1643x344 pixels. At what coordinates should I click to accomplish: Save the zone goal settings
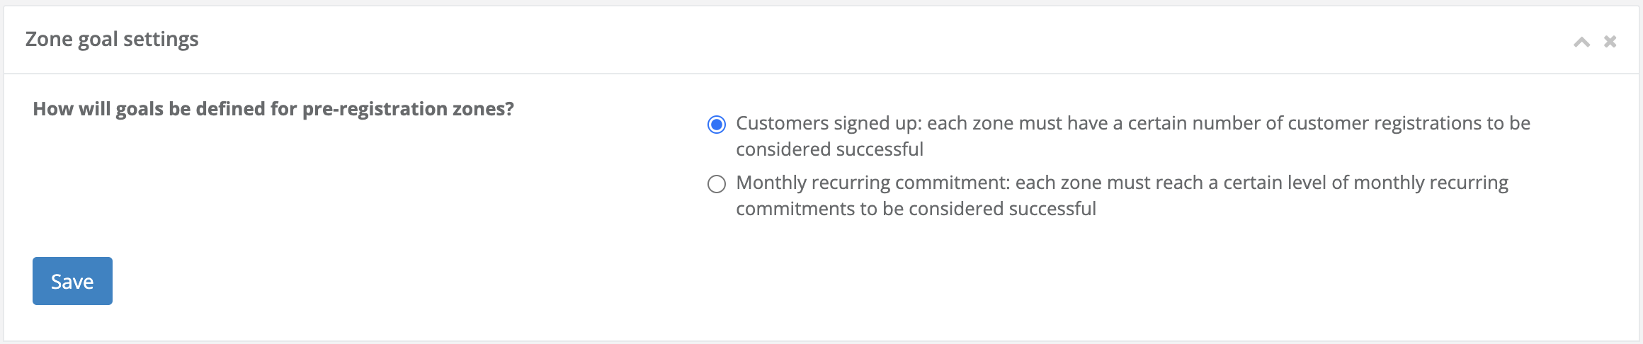click(72, 281)
